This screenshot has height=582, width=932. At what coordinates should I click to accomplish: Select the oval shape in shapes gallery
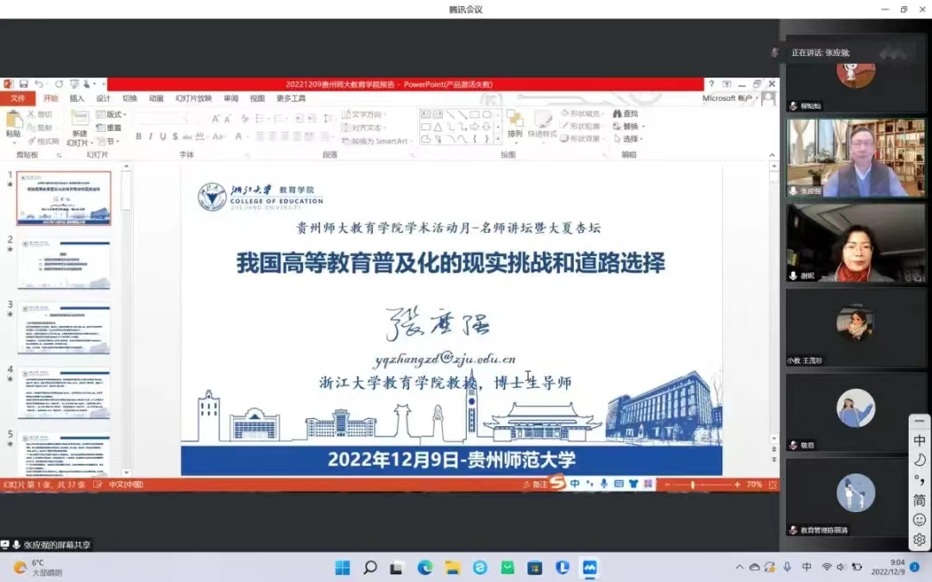pyautogui.click(x=487, y=114)
